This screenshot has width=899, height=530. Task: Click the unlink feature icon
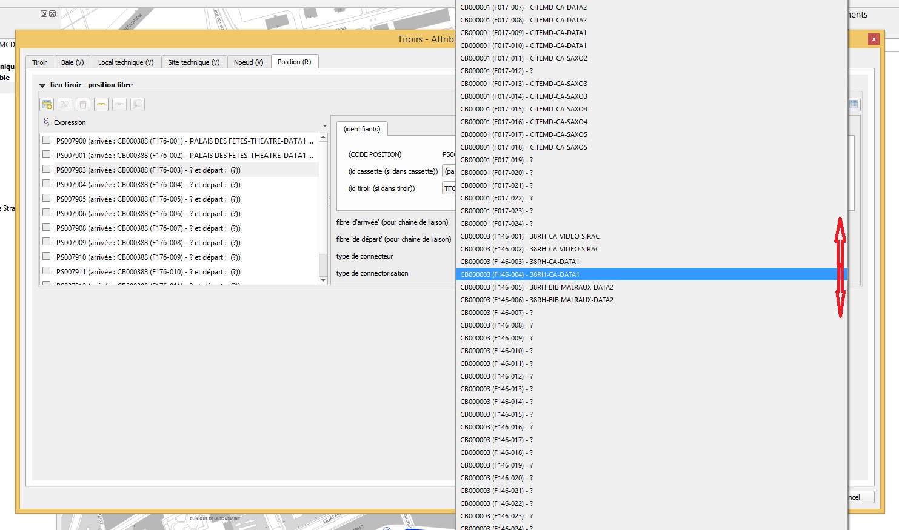pos(119,104)
